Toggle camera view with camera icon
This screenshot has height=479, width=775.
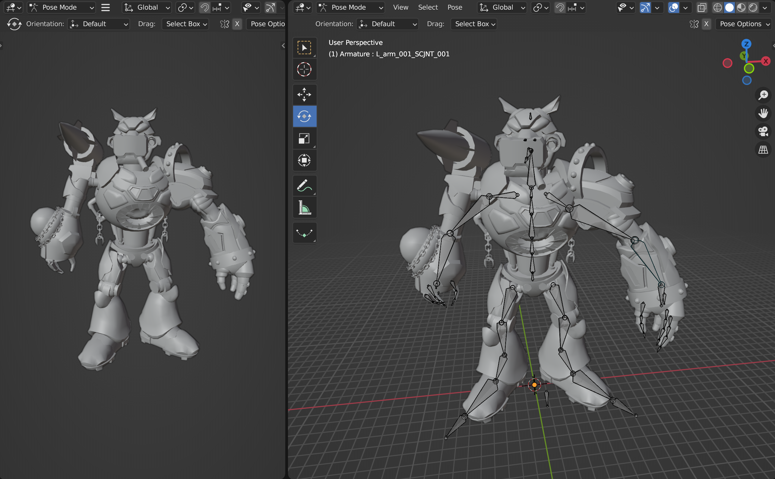[763, 131]
